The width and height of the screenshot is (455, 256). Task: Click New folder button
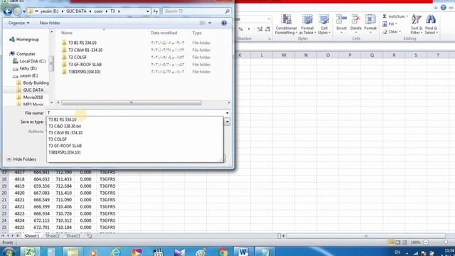pyautogui.click(x=50, y=23)
